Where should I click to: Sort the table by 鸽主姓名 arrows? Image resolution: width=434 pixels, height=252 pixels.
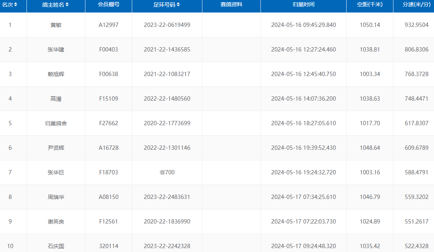click(x=67, y=5)
